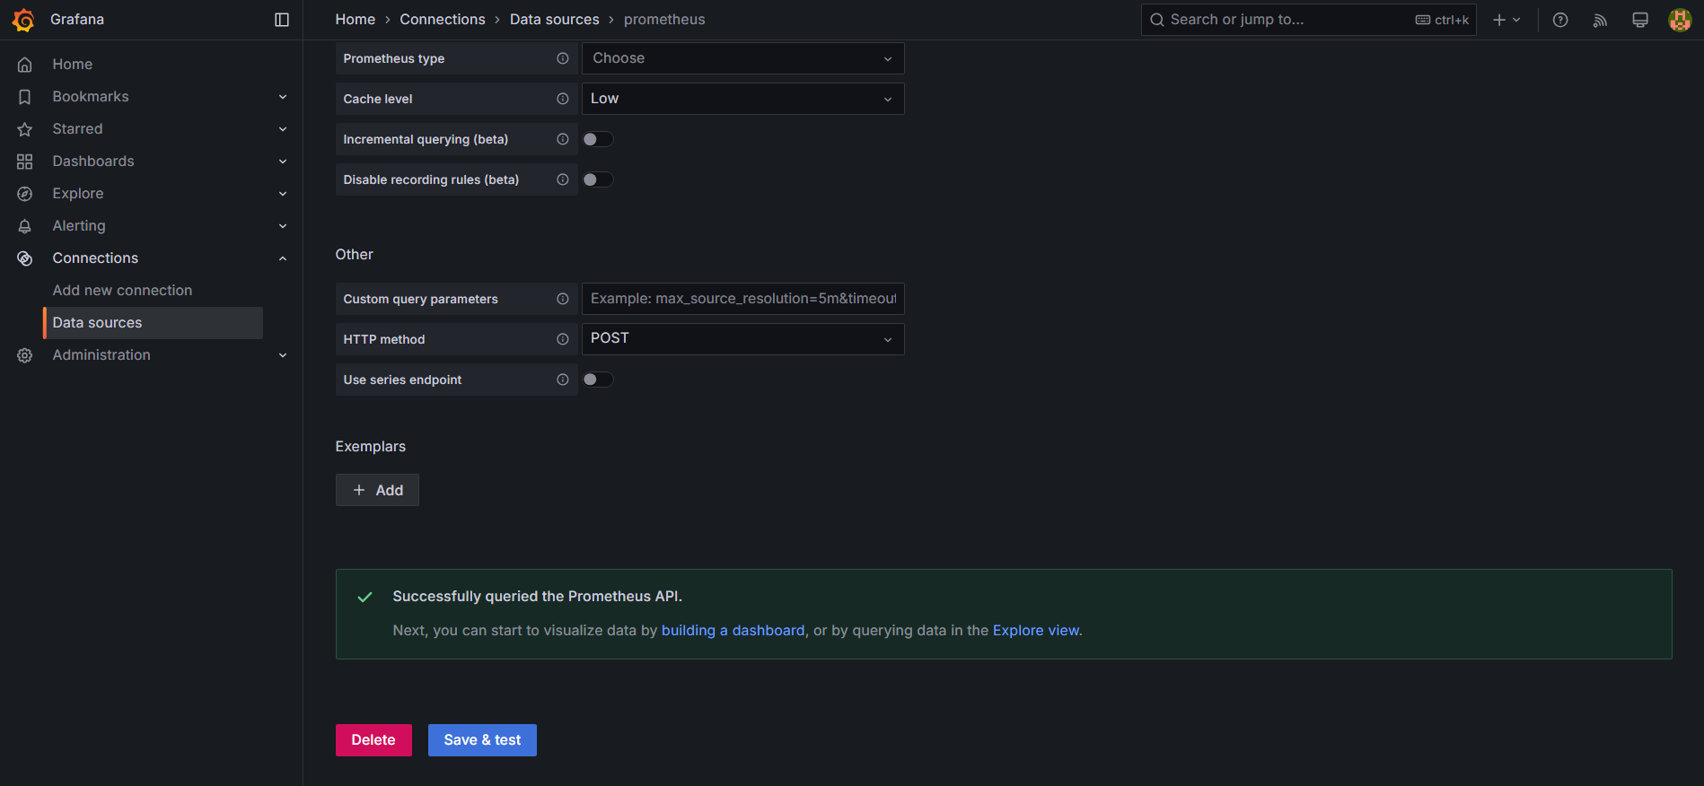
Task: Add an exemplar with Add button
Action: [377, 490]
